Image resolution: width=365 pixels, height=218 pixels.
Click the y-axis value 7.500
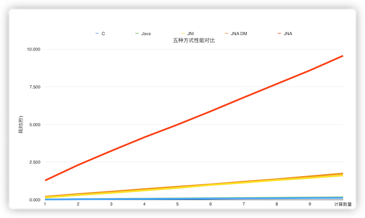[35, 87]
